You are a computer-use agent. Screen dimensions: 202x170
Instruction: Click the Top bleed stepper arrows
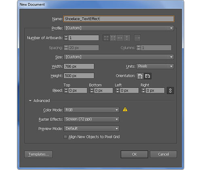(66, 90)
